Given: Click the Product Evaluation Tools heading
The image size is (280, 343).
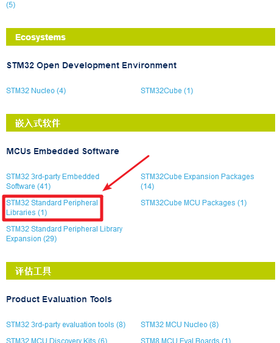Looking at the screenshot, I should (x=59, y=299).
